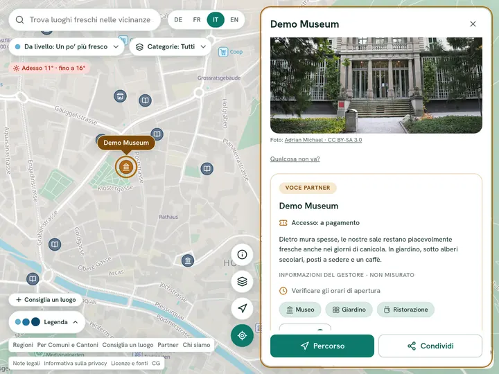Click the library marker on Grabenstrasse
499x374 pixels.
pyautogui.click(x=55, y=244)
